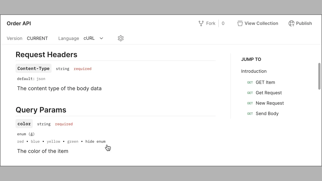Click the enum count 4 link

(x=32, y=134)
